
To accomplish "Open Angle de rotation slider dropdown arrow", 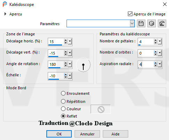I will click(70, 64).
